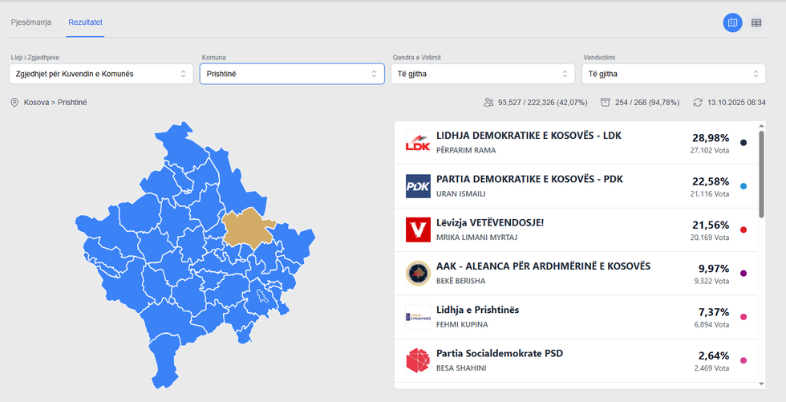Click the PSD party logo
786x402 pixels.
(x=418, y=359)
